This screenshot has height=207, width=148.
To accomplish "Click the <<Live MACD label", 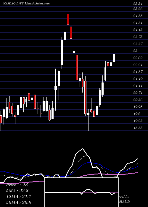I will [x=125, y=199].
